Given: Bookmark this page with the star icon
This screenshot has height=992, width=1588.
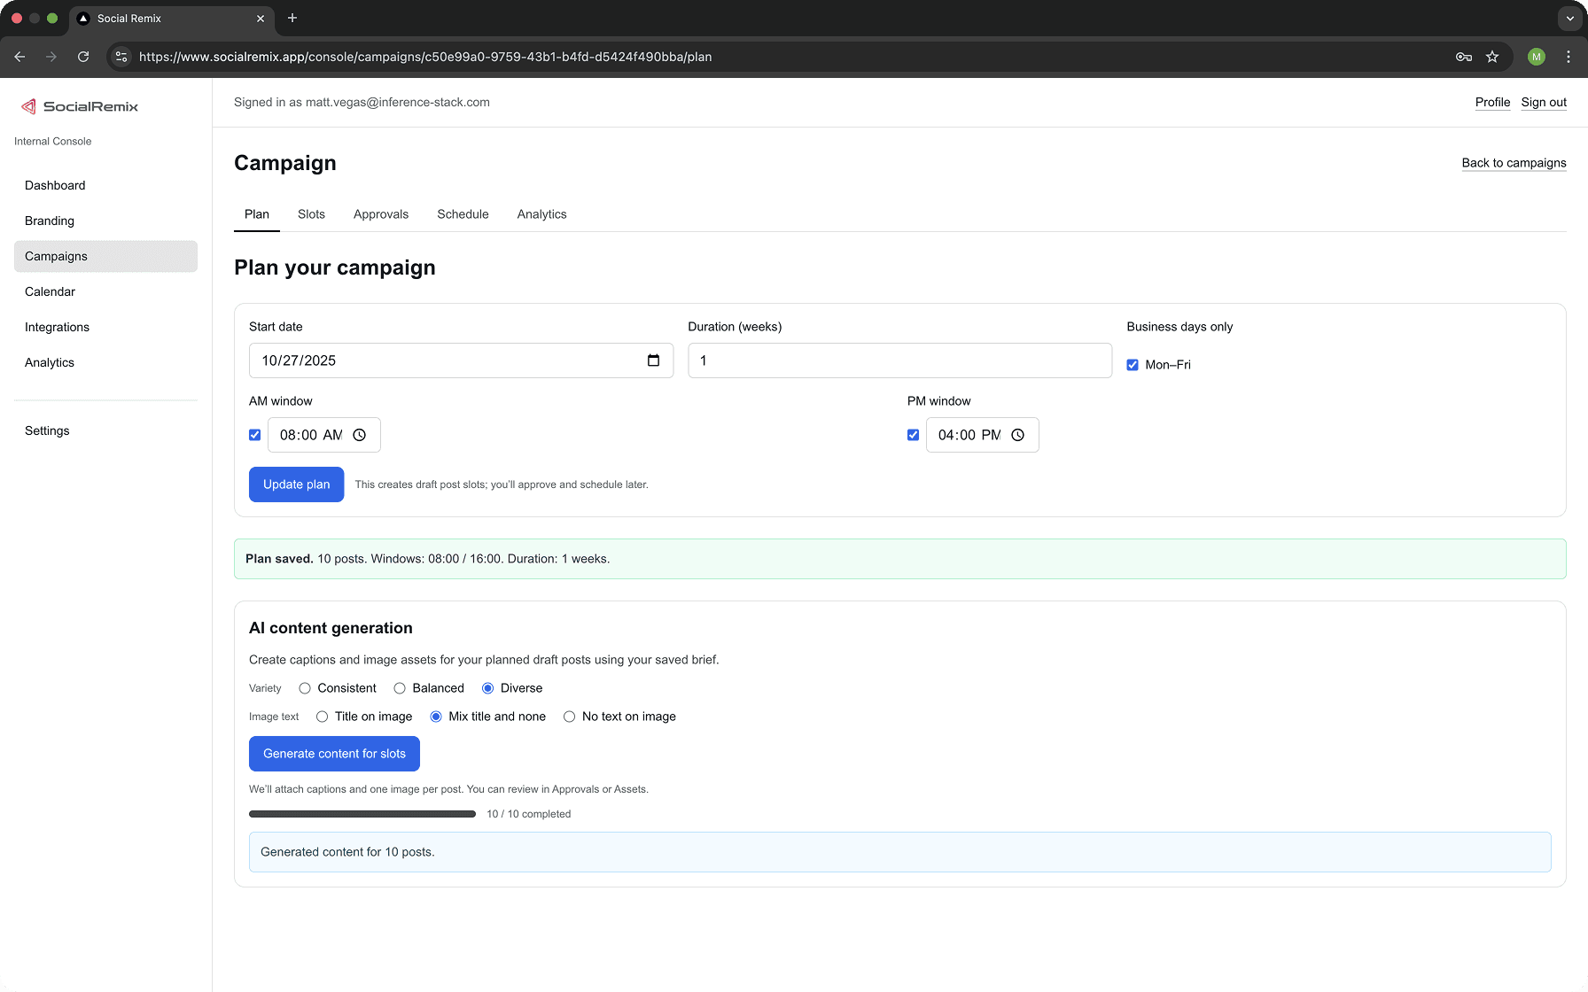Looking at the screenshot, I should pos(1492,57).
